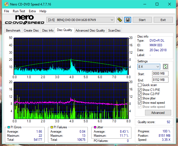Switch to the Create Disc tab

[31, 31]
